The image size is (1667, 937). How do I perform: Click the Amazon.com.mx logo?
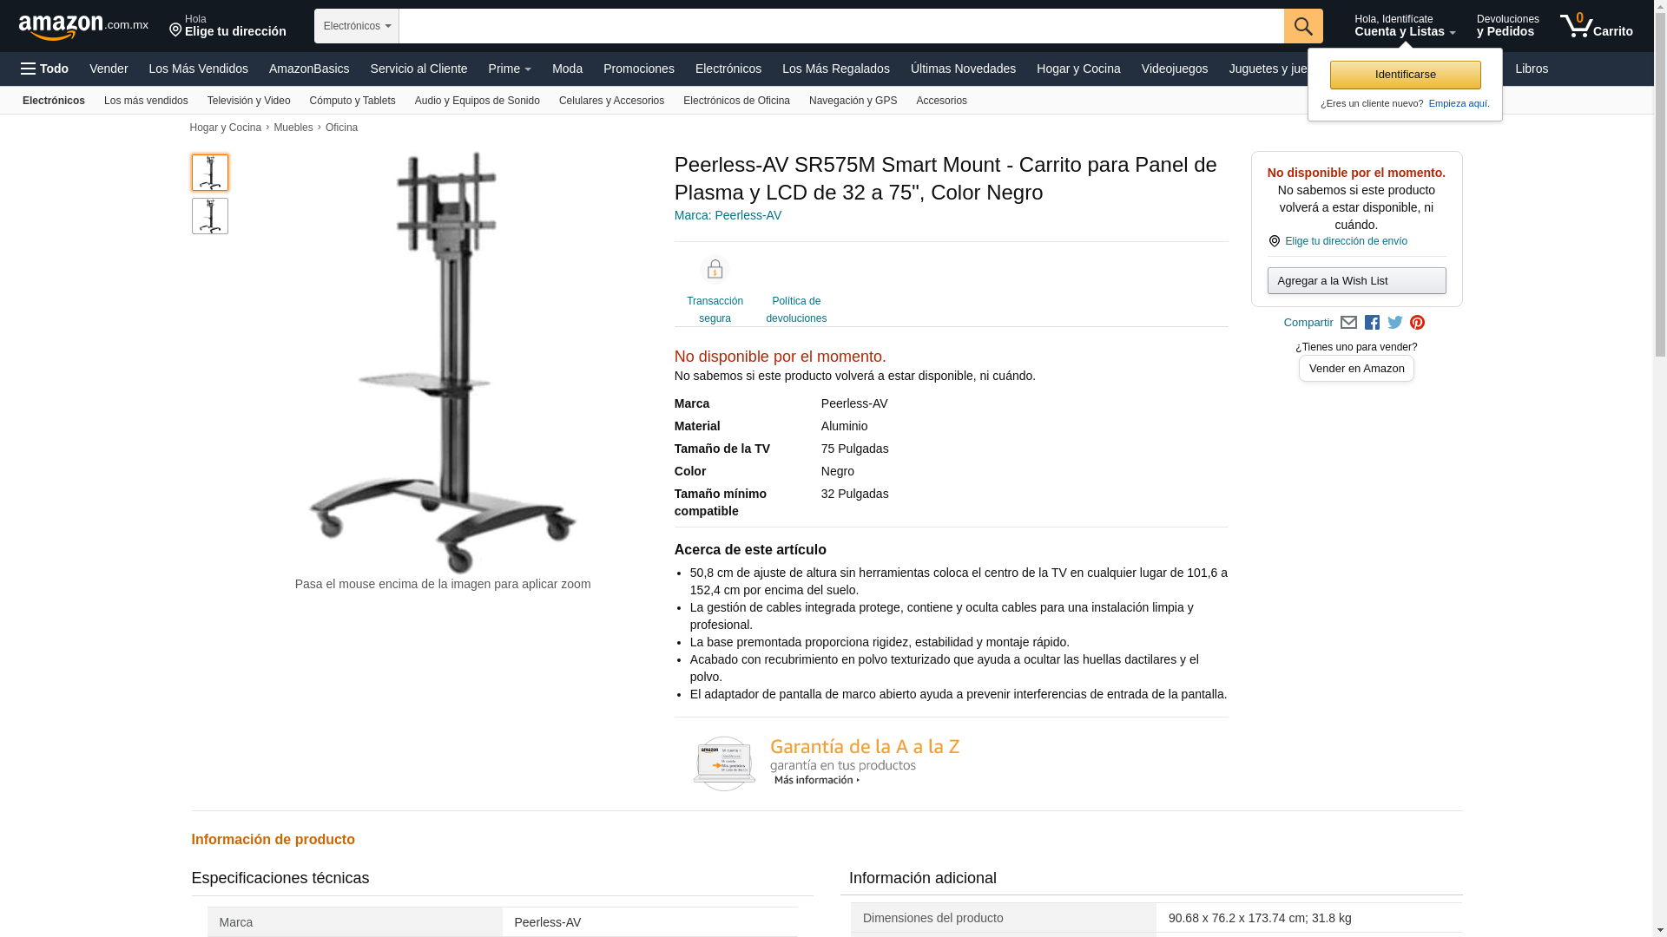(x=83, y=27)
